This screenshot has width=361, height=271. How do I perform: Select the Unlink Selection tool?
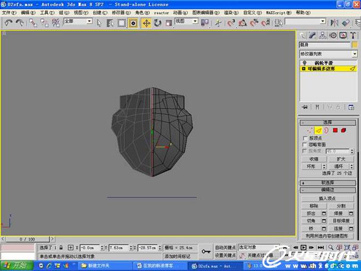pyautogui.click(x=44, y=23)
